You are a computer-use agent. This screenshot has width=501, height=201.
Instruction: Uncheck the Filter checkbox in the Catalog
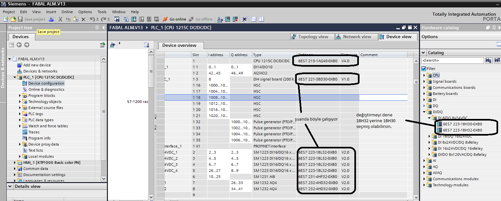tap(424, 69)
